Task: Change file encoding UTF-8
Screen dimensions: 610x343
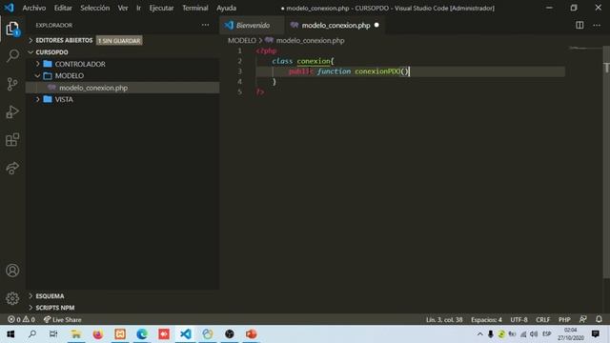Action: pos(518,320)
